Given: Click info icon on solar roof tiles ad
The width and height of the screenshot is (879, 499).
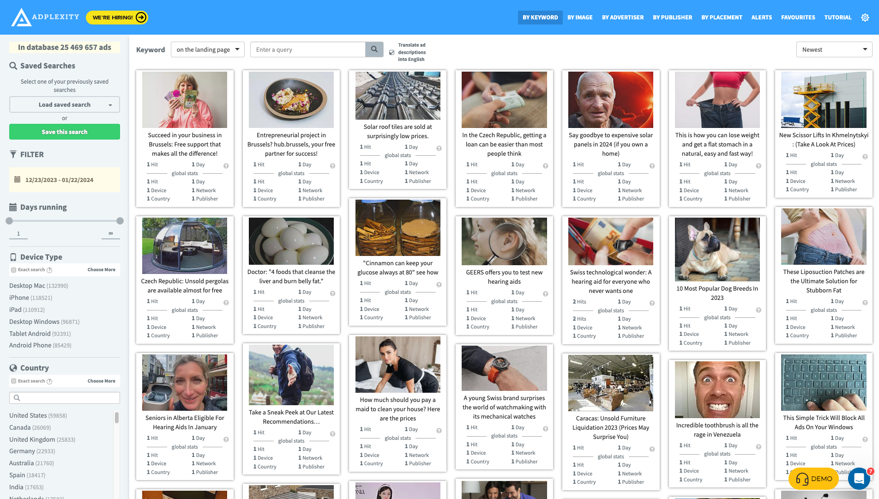Looking at the screenshot, I should pyautogui.click(x=439, y=148).
